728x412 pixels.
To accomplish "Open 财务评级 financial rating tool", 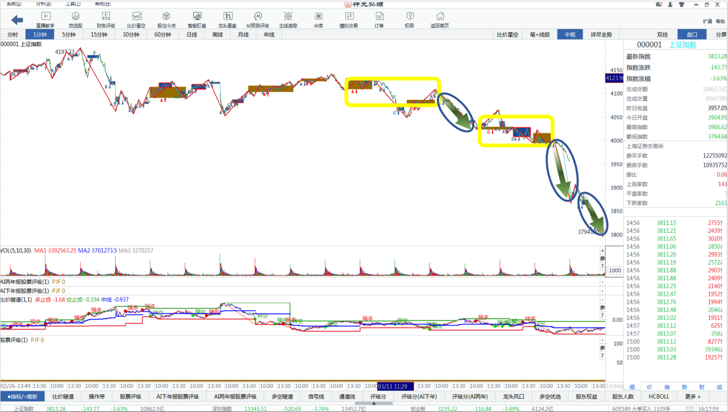I will [105, 20].
